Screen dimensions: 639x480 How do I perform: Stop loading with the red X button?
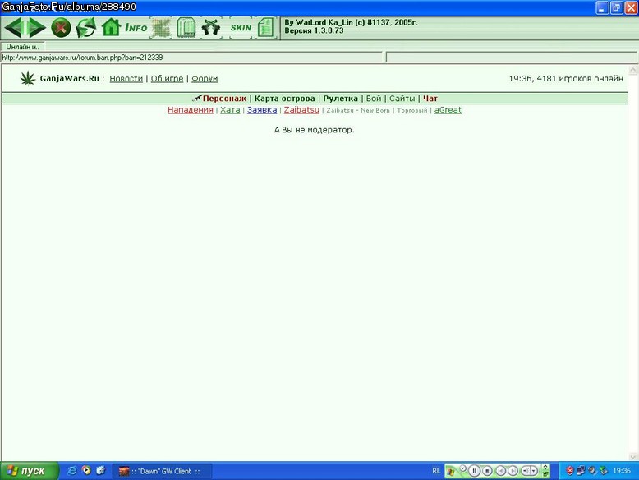point(61,28)
